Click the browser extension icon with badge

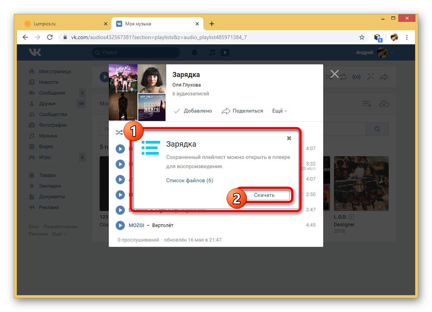pos(378,38)
